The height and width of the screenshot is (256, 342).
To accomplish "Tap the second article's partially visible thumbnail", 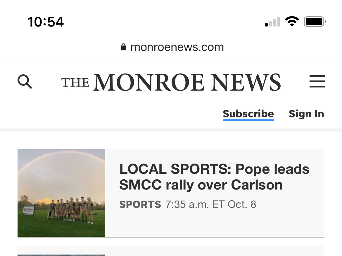I will click(61, 255).
